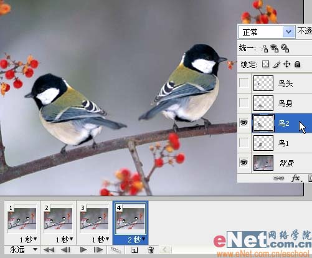The image size is (312, 258).
Task: Play the frame animation
Action: [83, 249]
